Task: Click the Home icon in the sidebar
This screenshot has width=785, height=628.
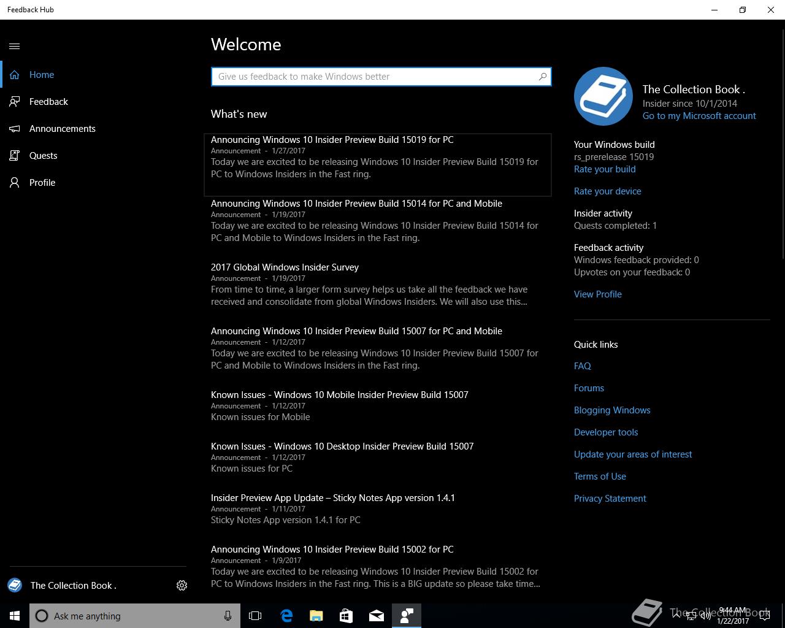Action: [15, 75]
